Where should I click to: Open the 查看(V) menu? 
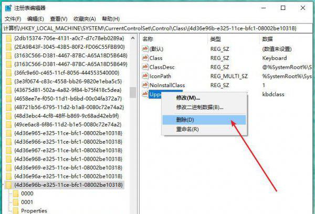(58, 19)
